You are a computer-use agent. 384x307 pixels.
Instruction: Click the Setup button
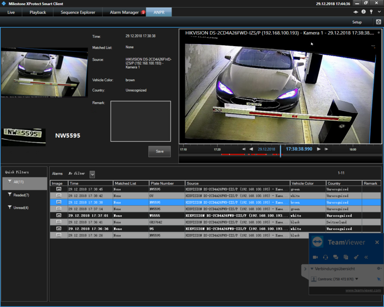point(357,22)
